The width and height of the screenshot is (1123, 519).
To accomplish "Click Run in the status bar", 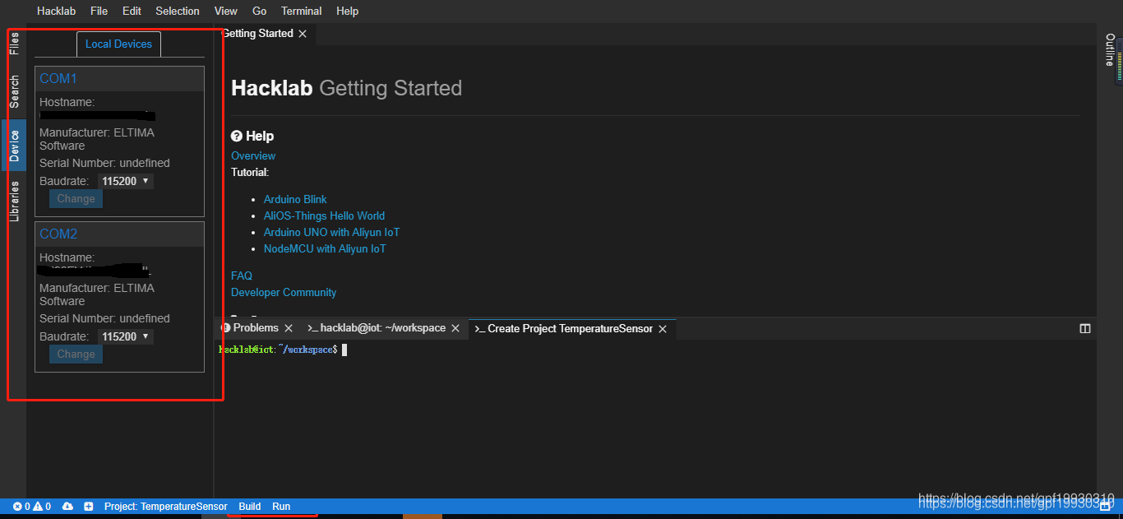I will 281,507.
